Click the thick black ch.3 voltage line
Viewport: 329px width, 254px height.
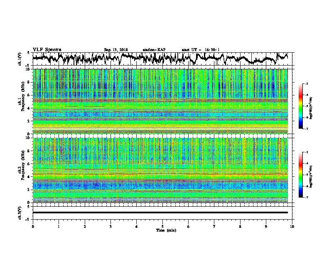point(160,212)
